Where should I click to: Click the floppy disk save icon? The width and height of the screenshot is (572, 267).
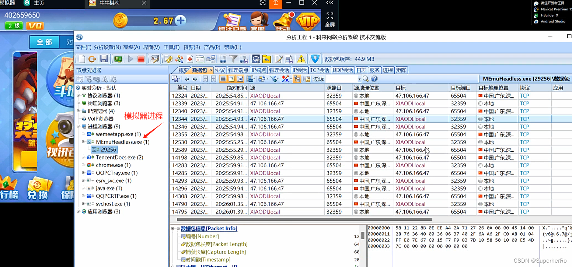tap(104, 59)
